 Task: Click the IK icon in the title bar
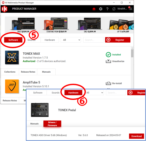pos(3,3)
